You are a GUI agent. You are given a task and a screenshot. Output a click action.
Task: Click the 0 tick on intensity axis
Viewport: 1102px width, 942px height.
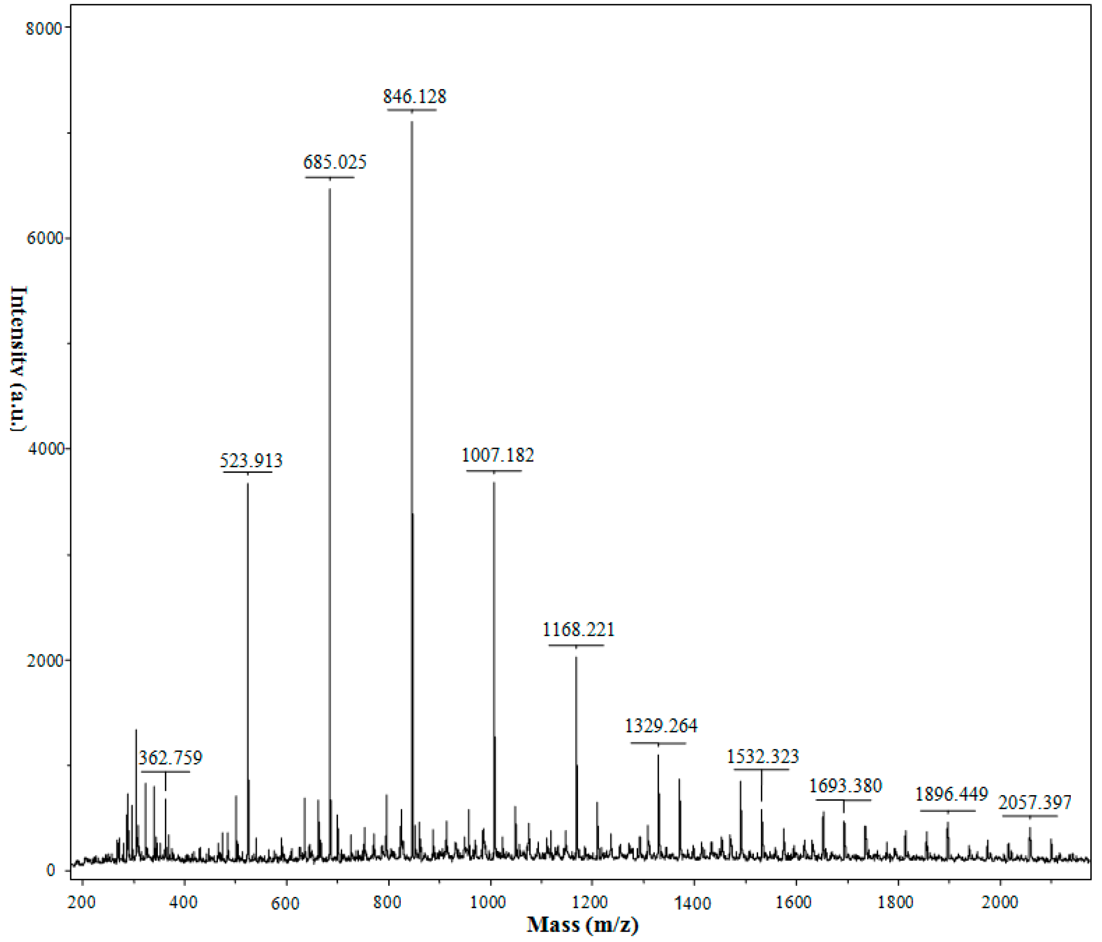[51, 870]
